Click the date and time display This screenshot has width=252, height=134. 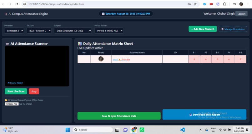tap(126, 14)
